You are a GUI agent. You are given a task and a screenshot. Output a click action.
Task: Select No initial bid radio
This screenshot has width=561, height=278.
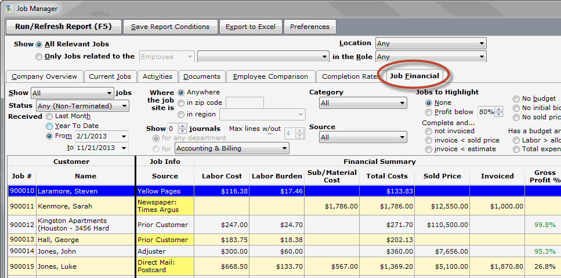[516, 108]
